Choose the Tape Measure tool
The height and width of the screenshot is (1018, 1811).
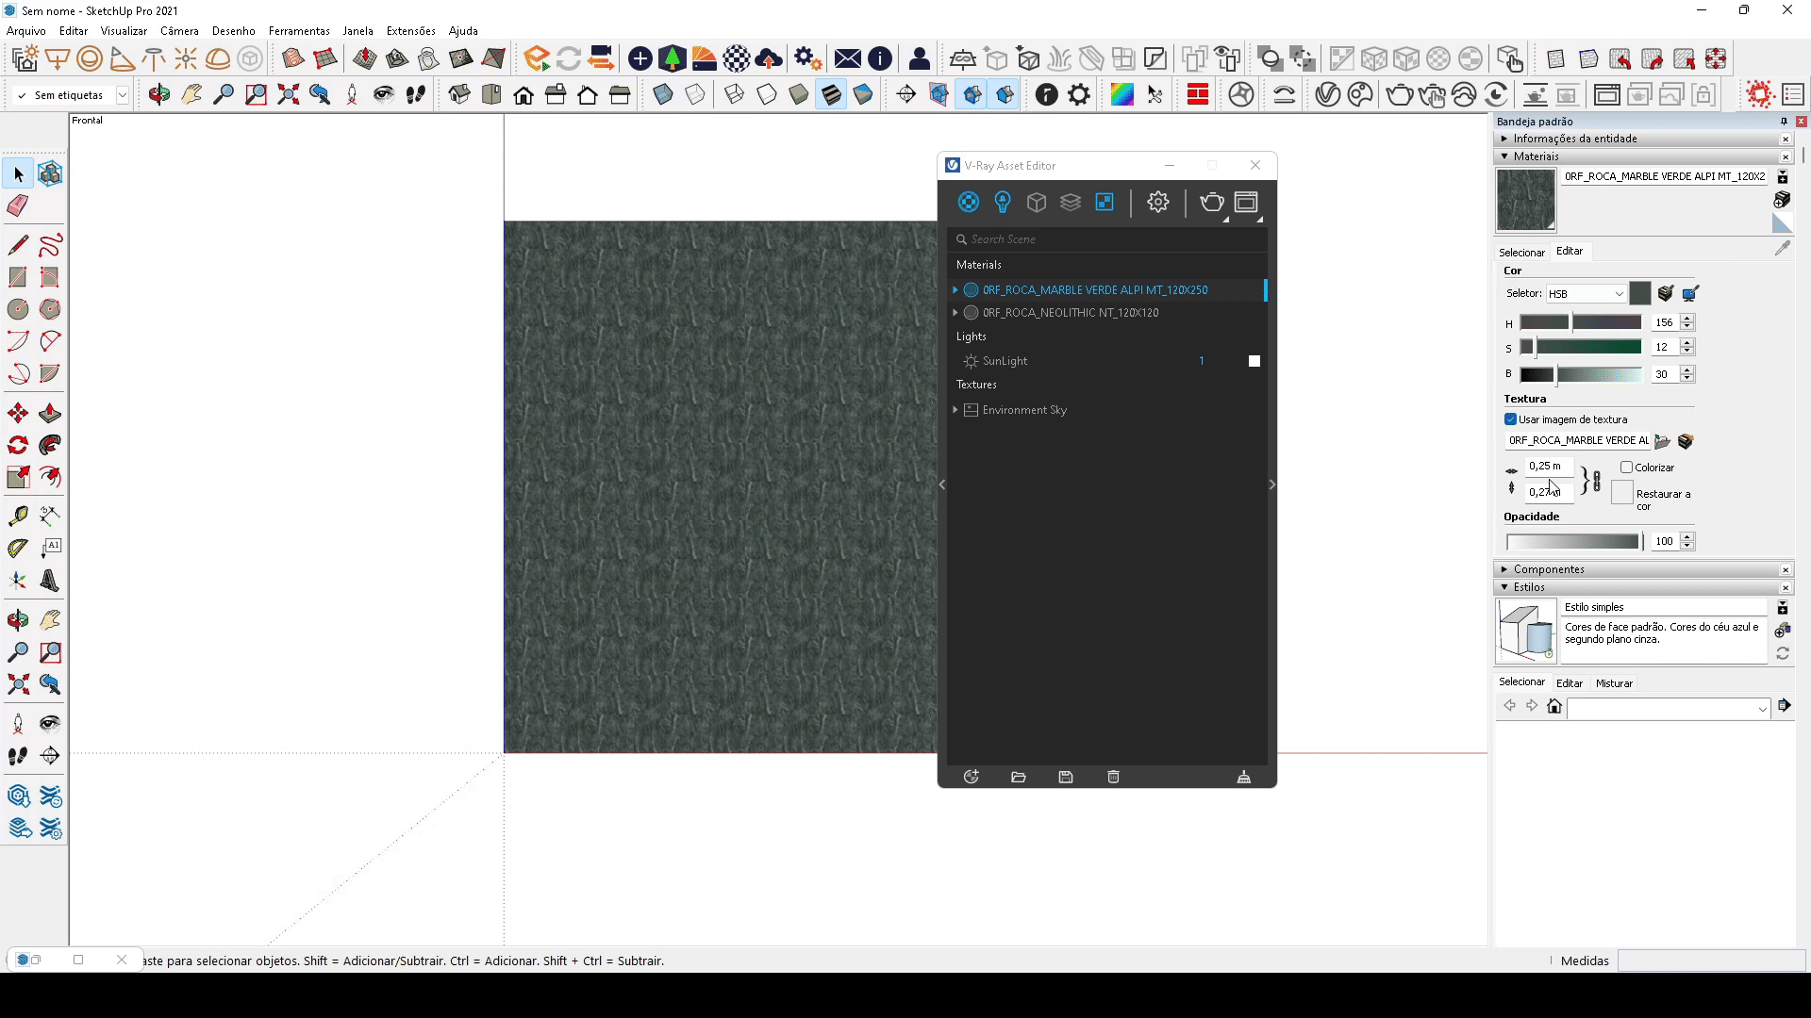[x=18, y=516]
